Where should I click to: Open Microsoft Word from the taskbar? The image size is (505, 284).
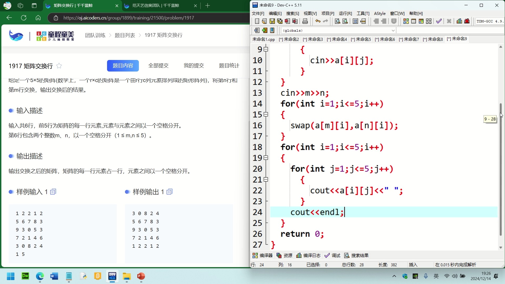pos(54,276)
